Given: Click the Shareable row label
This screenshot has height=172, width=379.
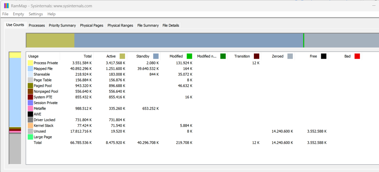Looking at the screenshot, I should point(42,74).
